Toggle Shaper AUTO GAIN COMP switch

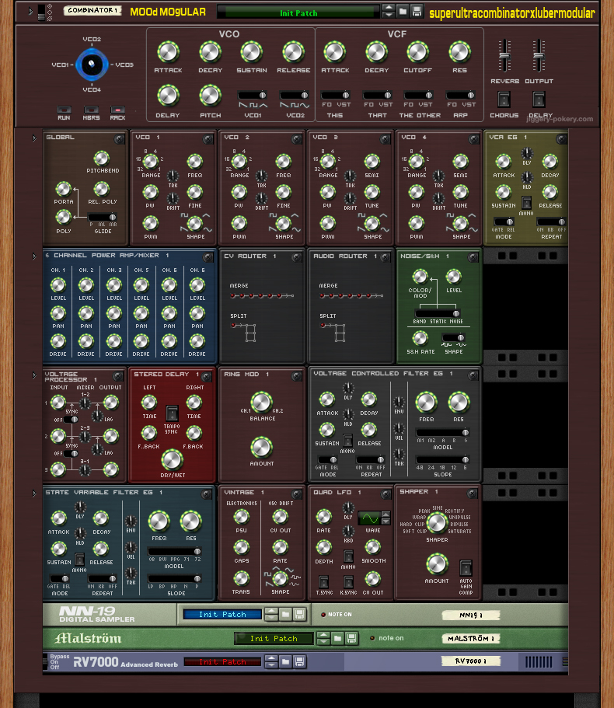[466, 568]
